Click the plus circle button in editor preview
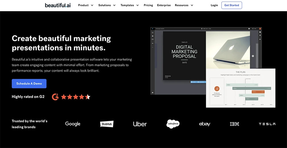 [x=253, y=56]
